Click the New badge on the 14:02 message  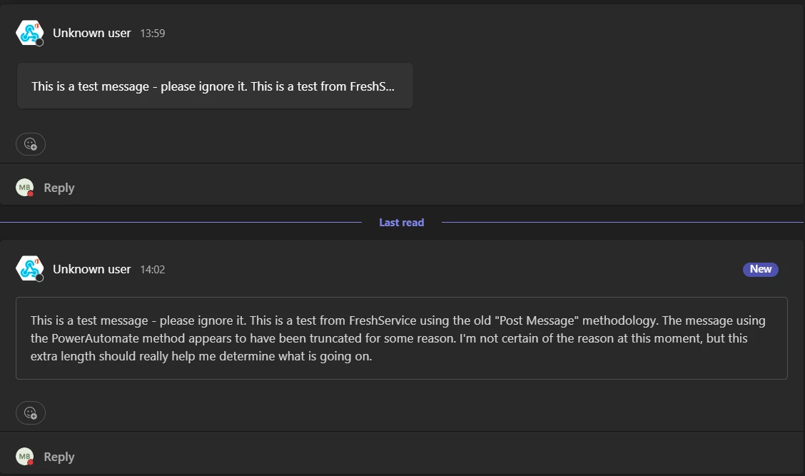coord(760,269)
